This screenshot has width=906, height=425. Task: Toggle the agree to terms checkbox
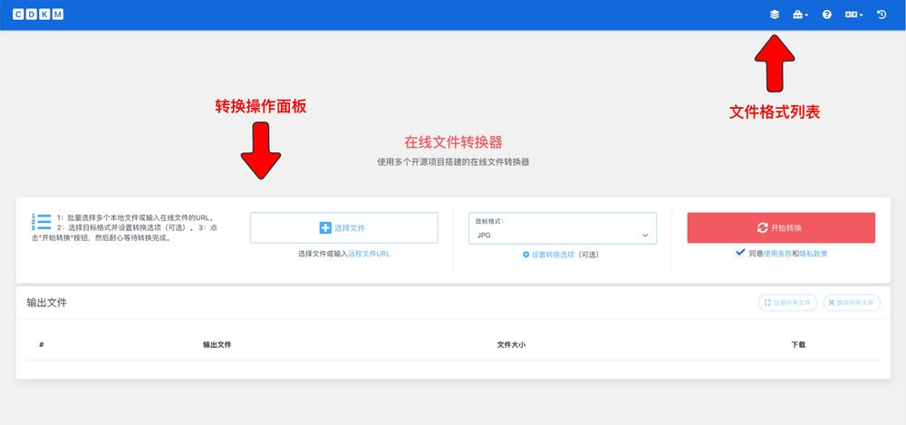(741, 254)
